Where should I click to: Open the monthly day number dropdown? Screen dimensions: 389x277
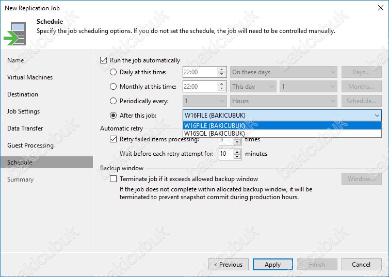coord(309,87)
